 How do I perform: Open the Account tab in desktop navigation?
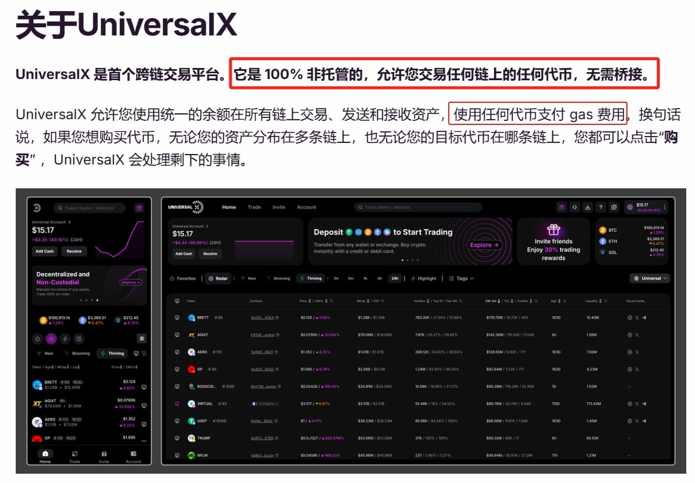(x=307, y=207)
